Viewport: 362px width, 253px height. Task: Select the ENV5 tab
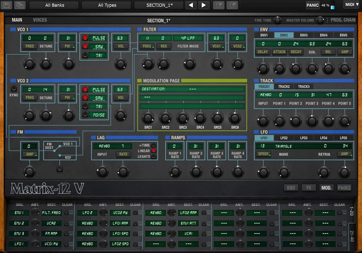tap(343, 35)
